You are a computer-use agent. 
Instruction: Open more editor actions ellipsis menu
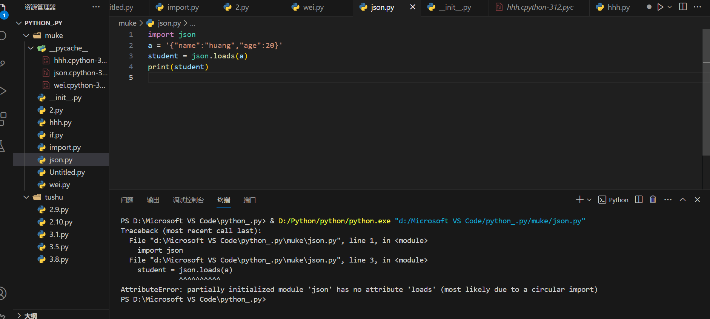pyautogui.click(x=698, y=7)
